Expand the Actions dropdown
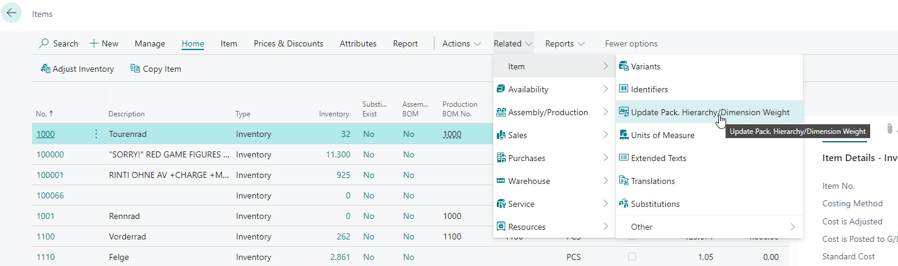898x266 pixels. tap(461, 43)
